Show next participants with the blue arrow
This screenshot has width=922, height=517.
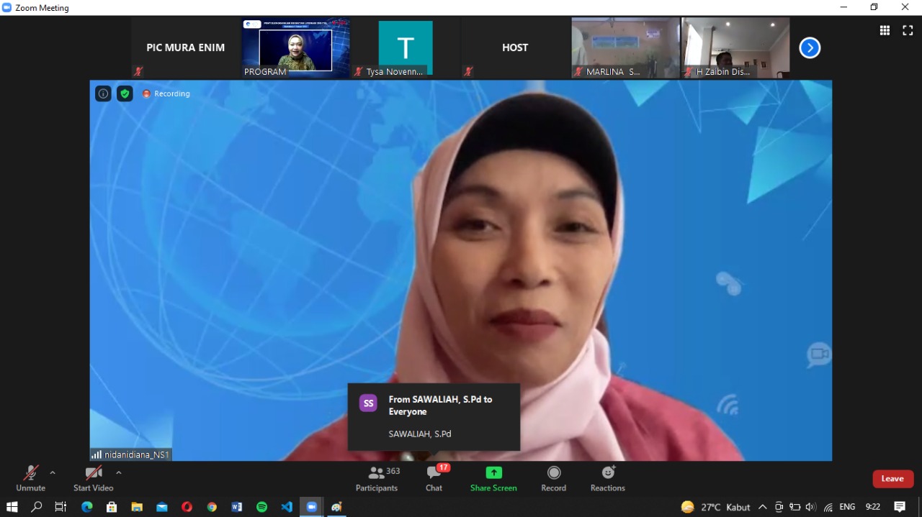coord(810,48)
